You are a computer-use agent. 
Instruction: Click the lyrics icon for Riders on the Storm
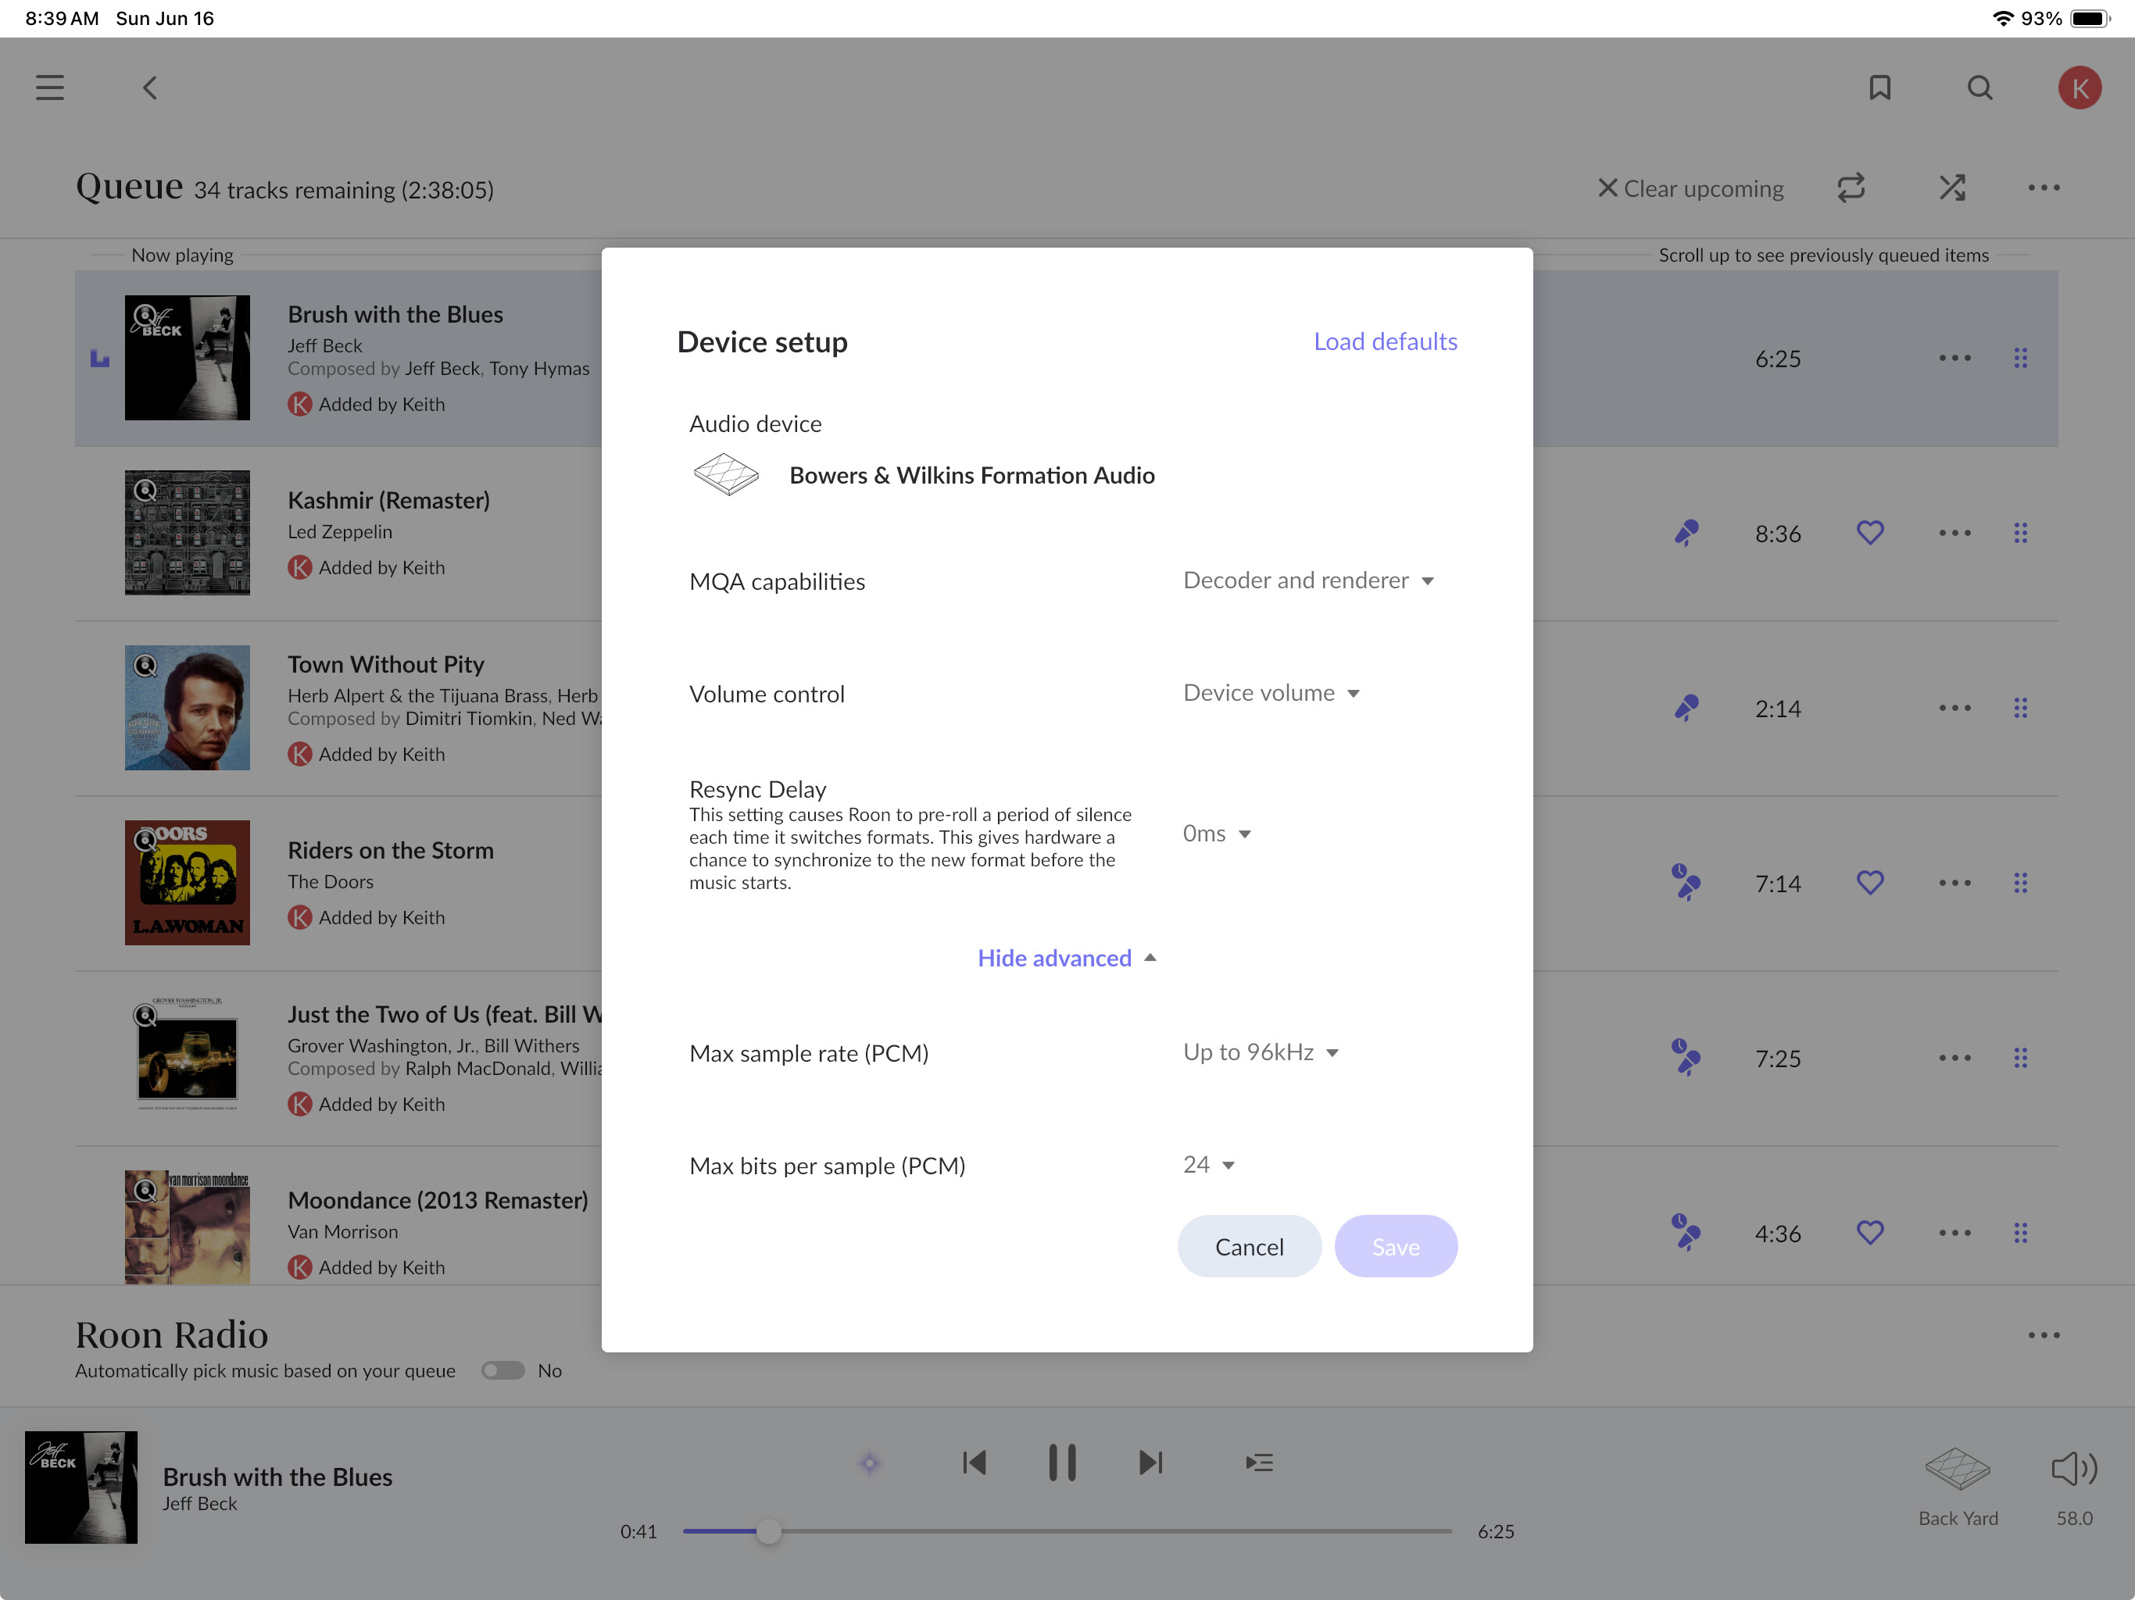pos(1686,882)
